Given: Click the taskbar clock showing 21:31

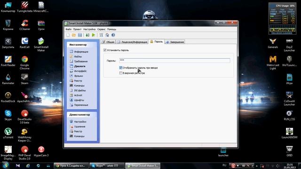Looking at the screenshot, I should pos(290,166).
